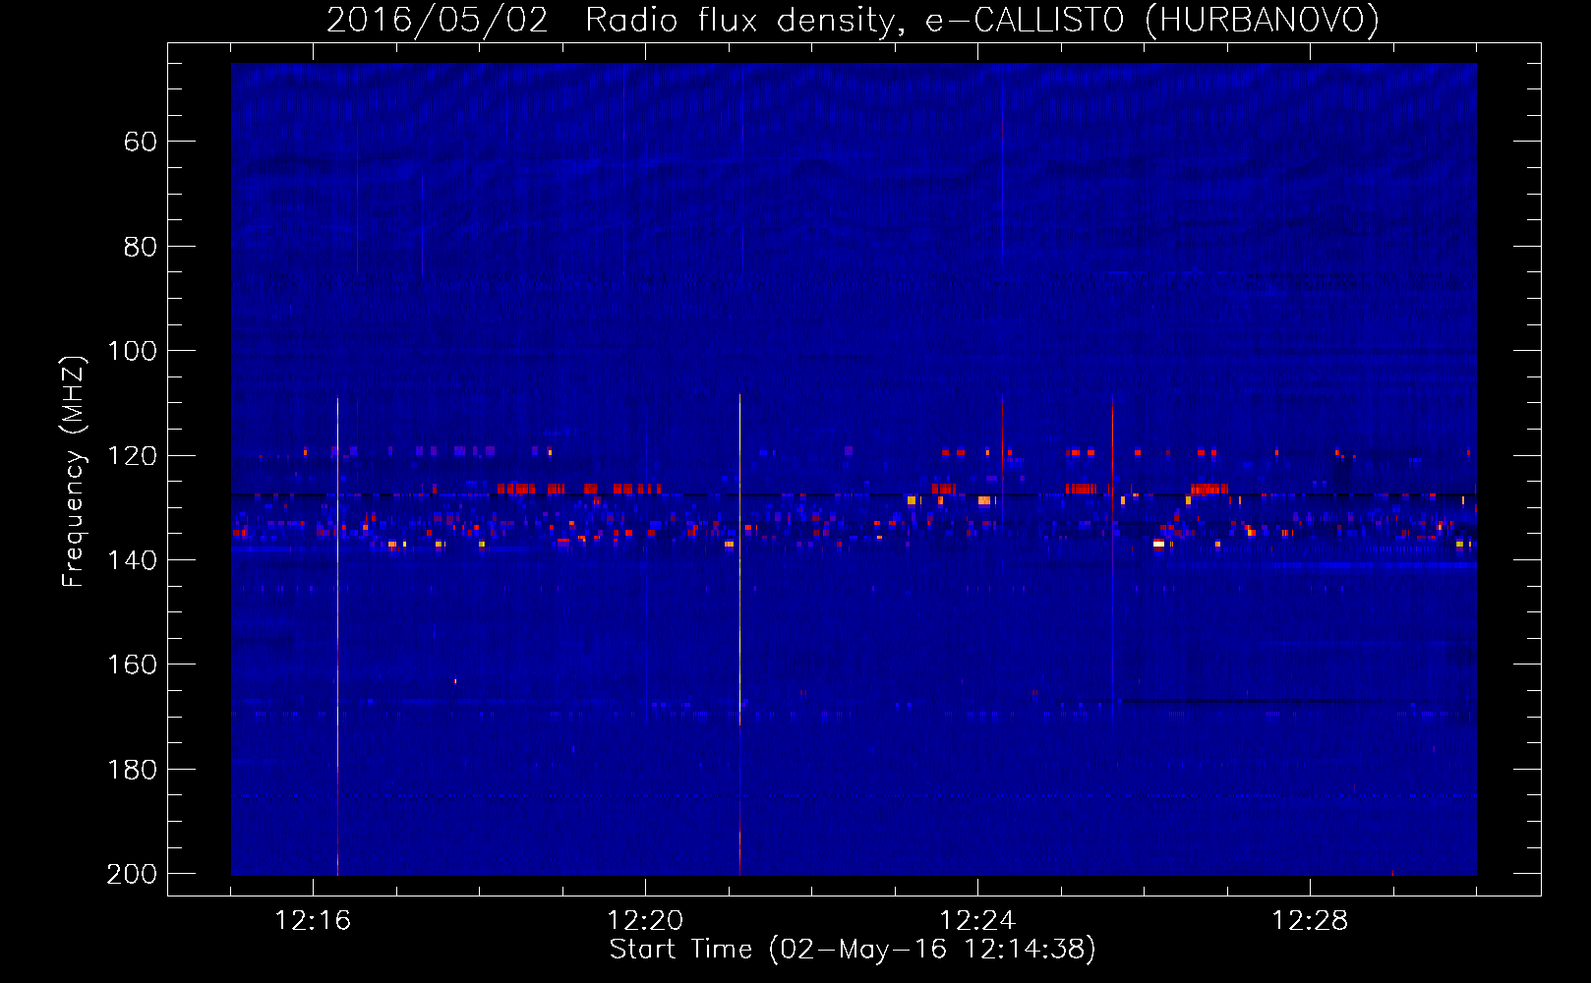Image resolution: width=1591 pixels, height=983 pixels.
Task: Click the 60 MHz frequency tick label
Action: [141, 142]
